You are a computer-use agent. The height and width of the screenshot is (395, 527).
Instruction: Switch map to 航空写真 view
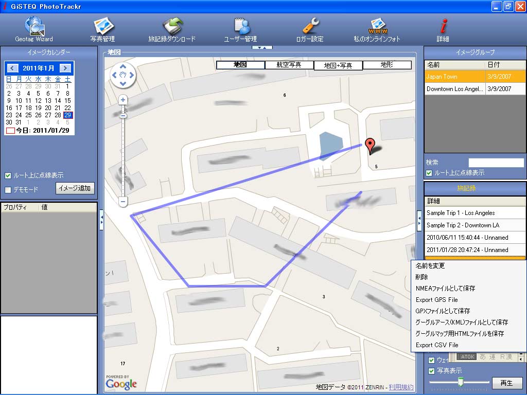289,65
